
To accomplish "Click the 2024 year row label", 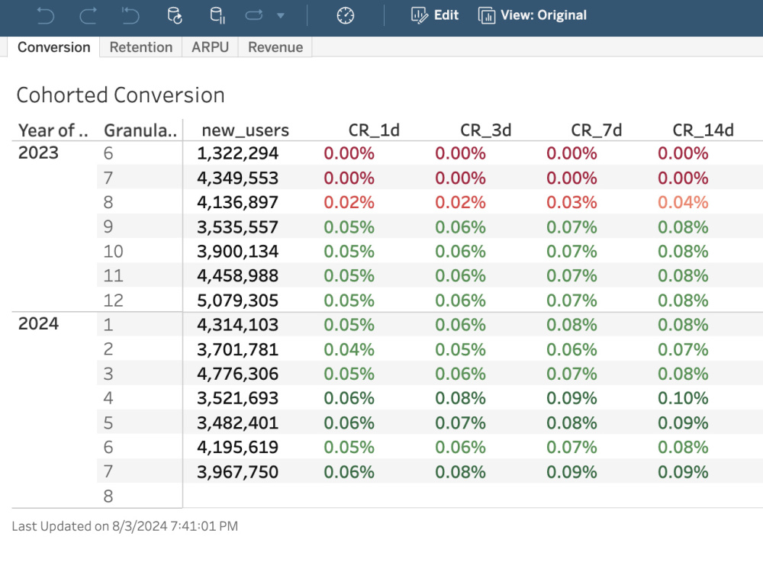I will click(37, 323).
